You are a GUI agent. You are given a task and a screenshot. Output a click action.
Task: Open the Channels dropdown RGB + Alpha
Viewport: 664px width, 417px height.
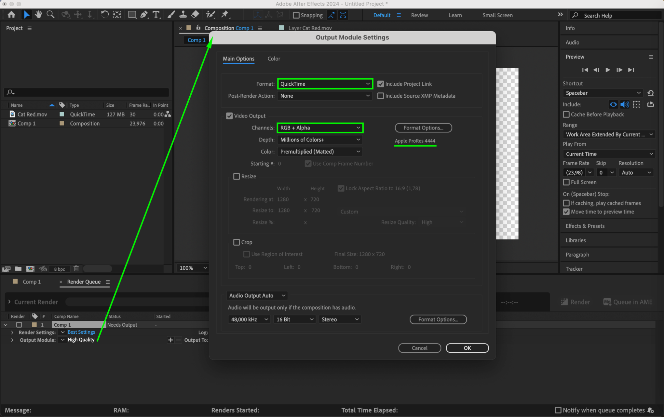pyautogui.click(x=320, y=128)
